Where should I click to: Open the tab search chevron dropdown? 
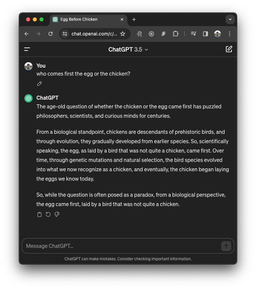click(230, 19)
